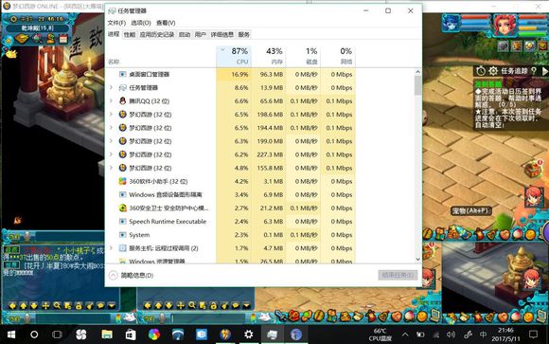Click the question mark help icon by 任务追踪
Screen dimensions: 549x344
tap(534, 71)
